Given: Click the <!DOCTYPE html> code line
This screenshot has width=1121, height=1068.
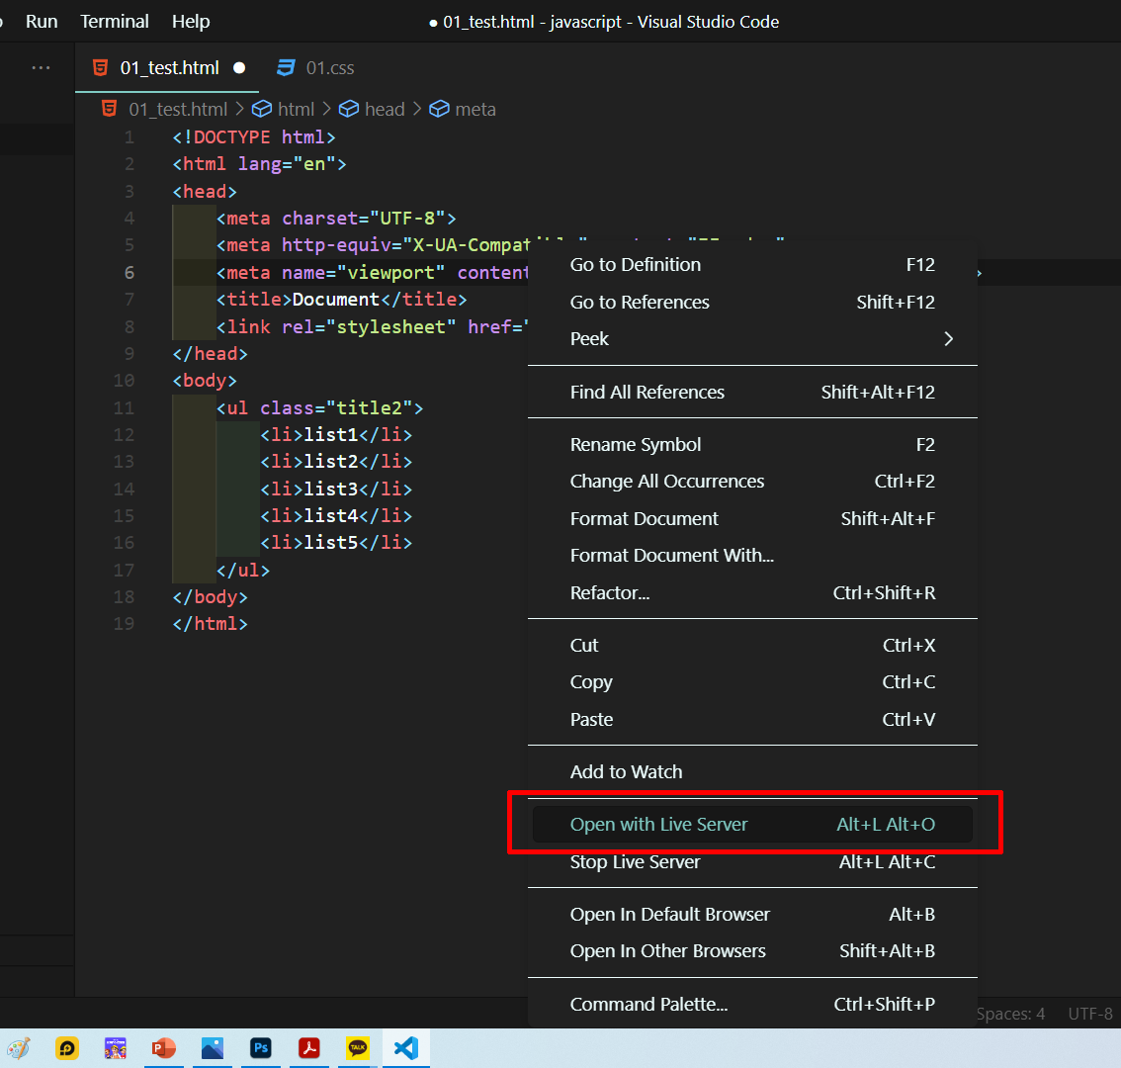Looking at the screenshot, I should (x=254, y=137).
